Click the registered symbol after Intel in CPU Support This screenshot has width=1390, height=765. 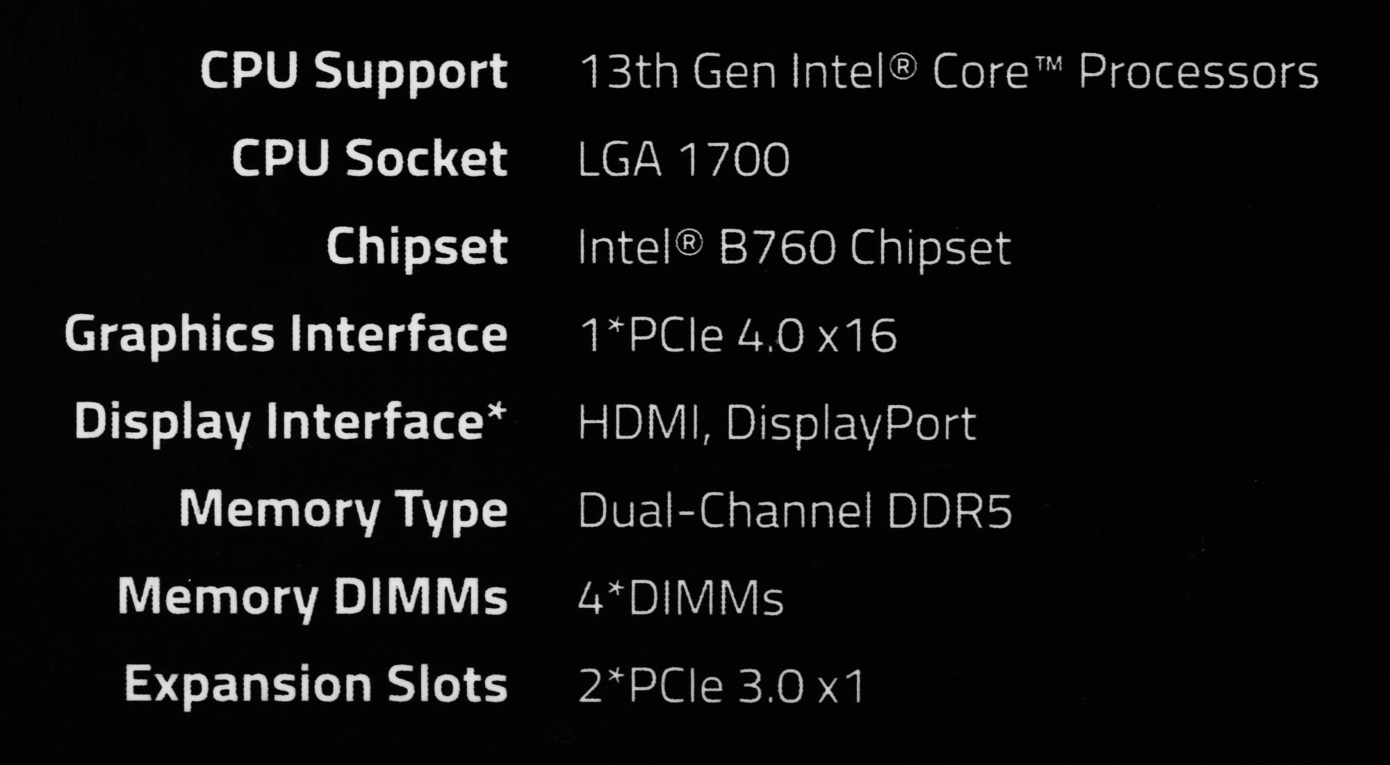coord(903,67)
